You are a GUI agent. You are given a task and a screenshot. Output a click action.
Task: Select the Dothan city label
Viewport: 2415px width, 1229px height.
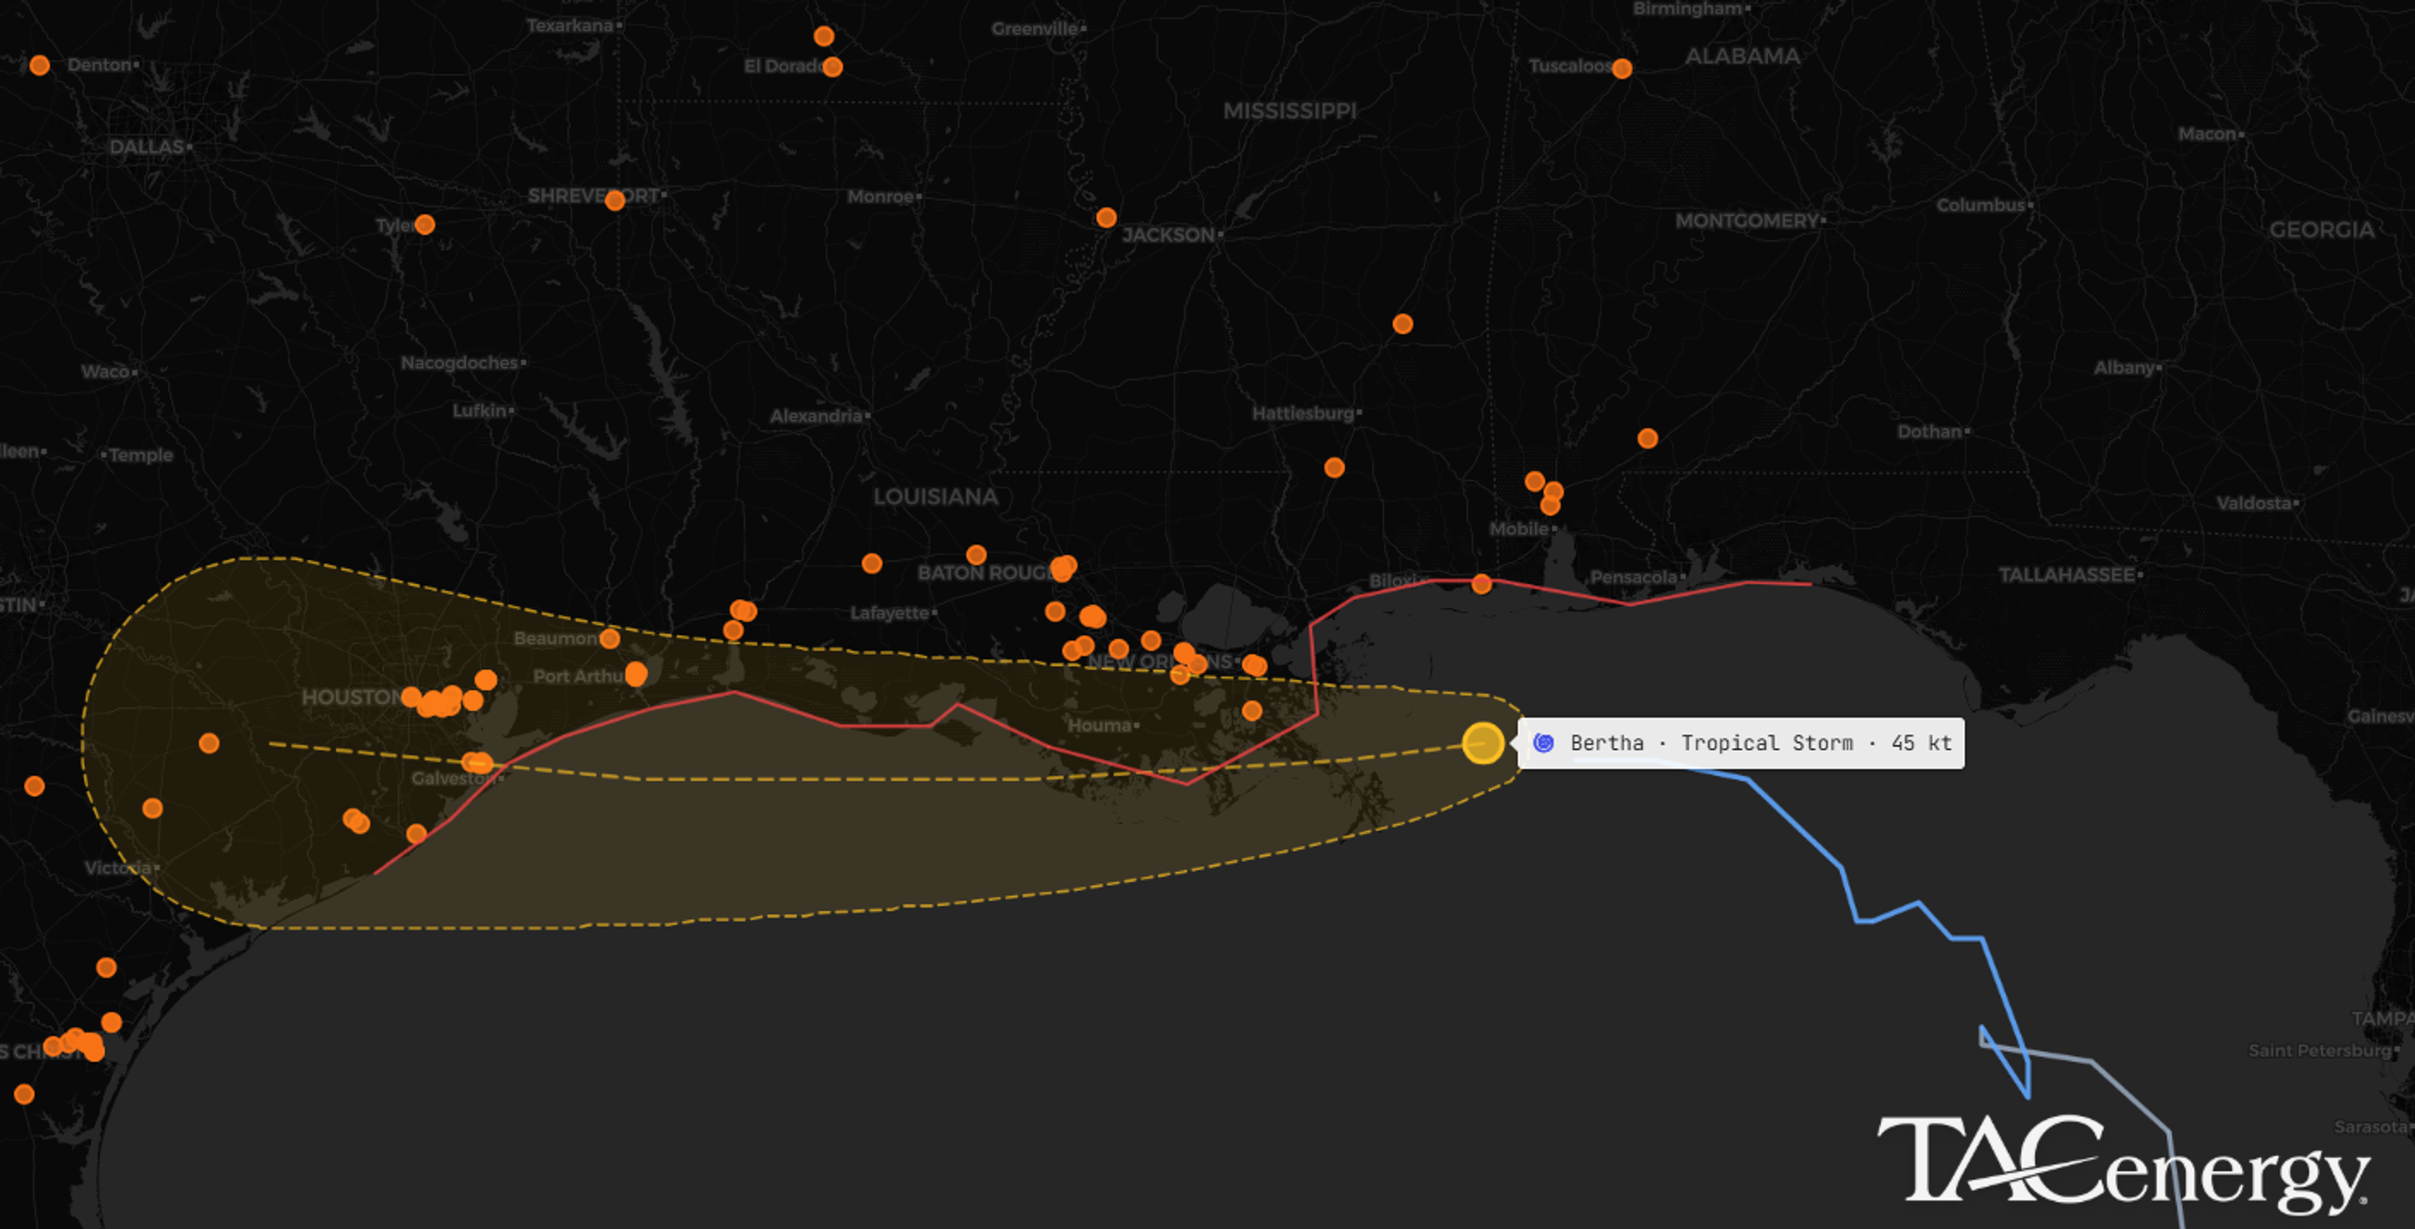(1929, 432)
